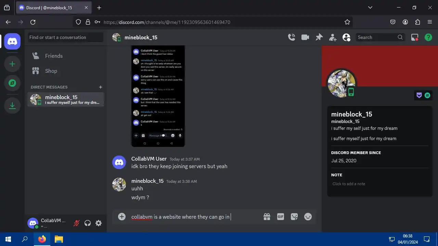The height and width of the screenshot is (246, 438).
Task: Open the shared screenshot image attachment
Action: pyautogui.click(x=158, y=96)
